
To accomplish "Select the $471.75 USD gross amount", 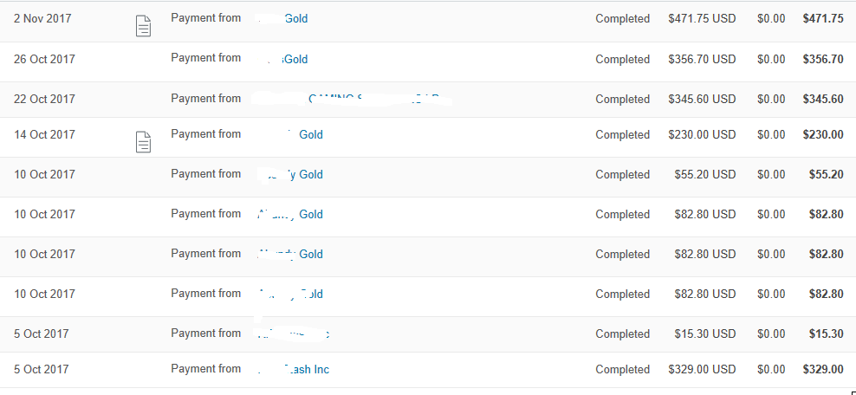I will tap(702, 18).
